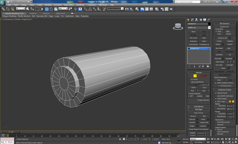The image size is (238, 144).
Task: Toggle the 3D Snaps icon
Action: (86, 9)
